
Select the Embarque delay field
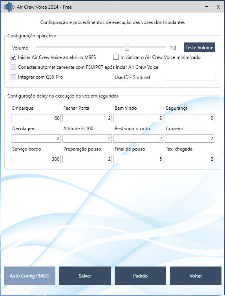coord(36,118)
